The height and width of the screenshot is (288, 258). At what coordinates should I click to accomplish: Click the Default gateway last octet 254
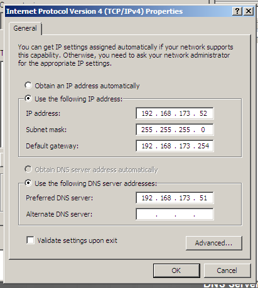203,146
